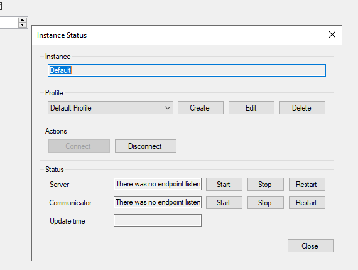Click the greyed-out Connect button

[79, 146]
